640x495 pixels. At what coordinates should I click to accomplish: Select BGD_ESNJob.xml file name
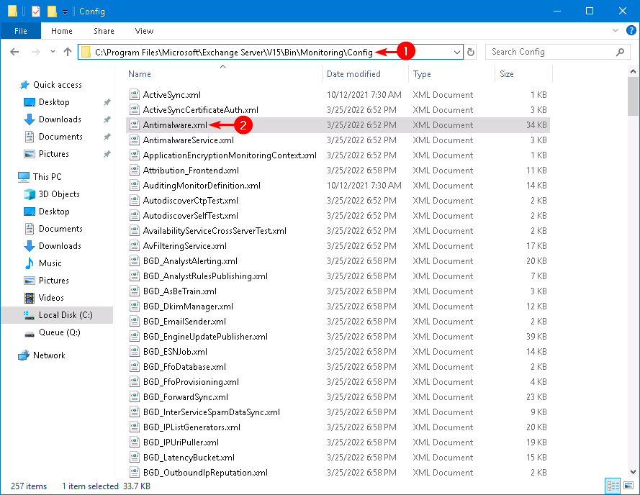coord(175,352)
